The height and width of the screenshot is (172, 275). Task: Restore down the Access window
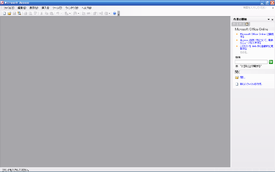coord(267,3)
